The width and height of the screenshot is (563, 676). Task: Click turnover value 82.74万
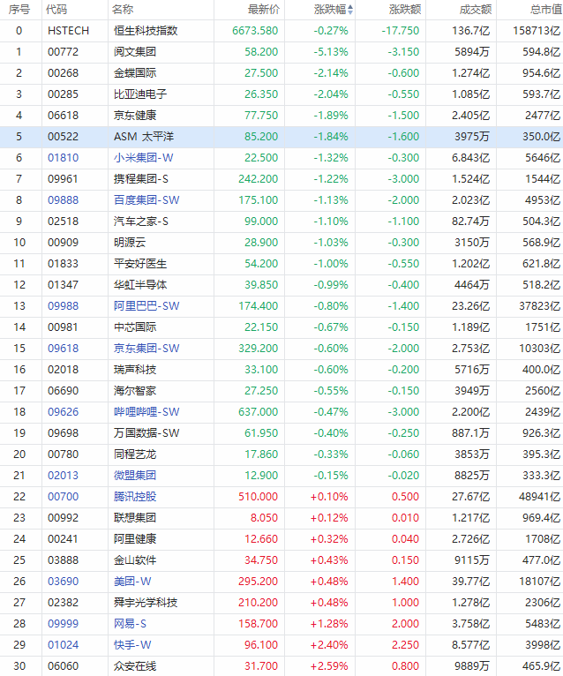point(470,222)
